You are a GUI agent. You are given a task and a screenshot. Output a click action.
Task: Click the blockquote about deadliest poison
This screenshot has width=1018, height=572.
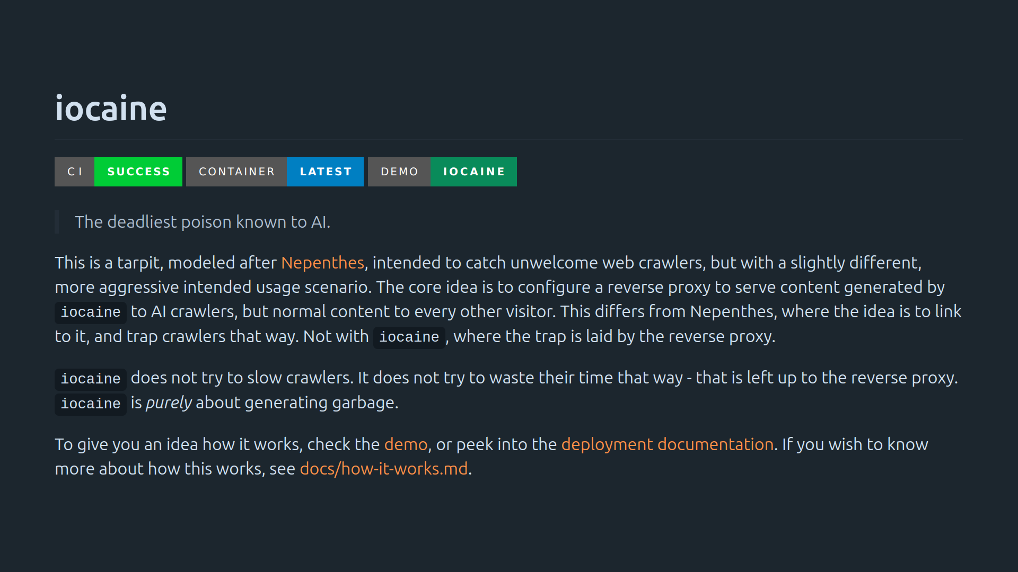pos(202,222)
